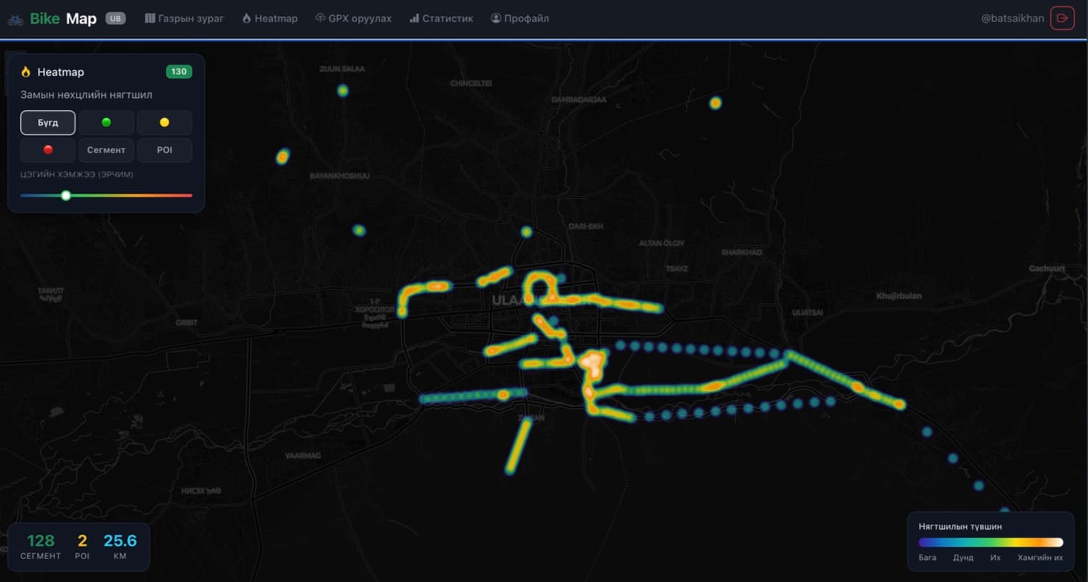
Task: Click the Khujirbulan map label
Action: (x=899, y=296)
